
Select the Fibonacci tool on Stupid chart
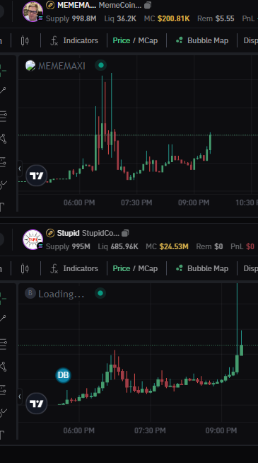click(x=3, y=344)
